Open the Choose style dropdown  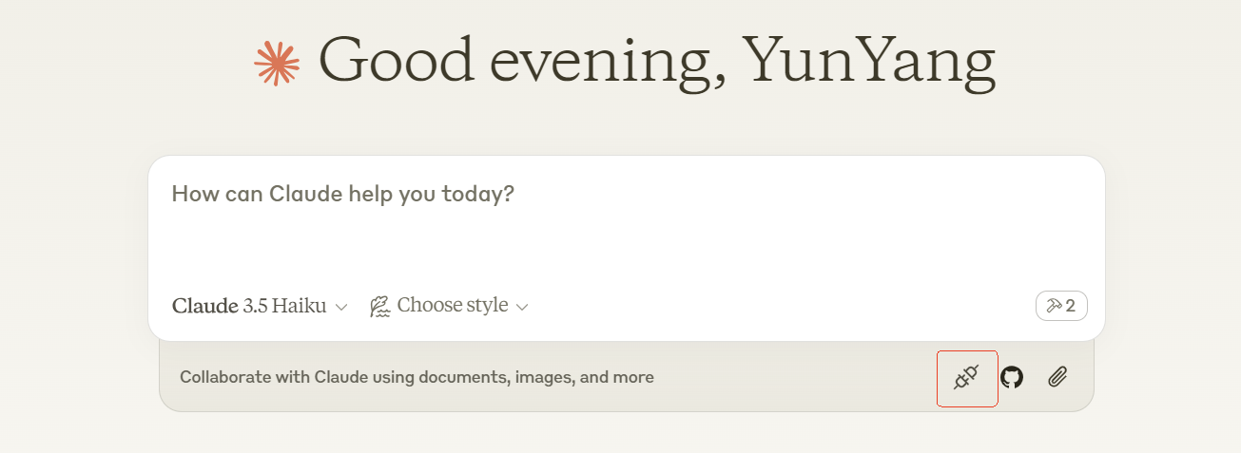coord(452,306)
